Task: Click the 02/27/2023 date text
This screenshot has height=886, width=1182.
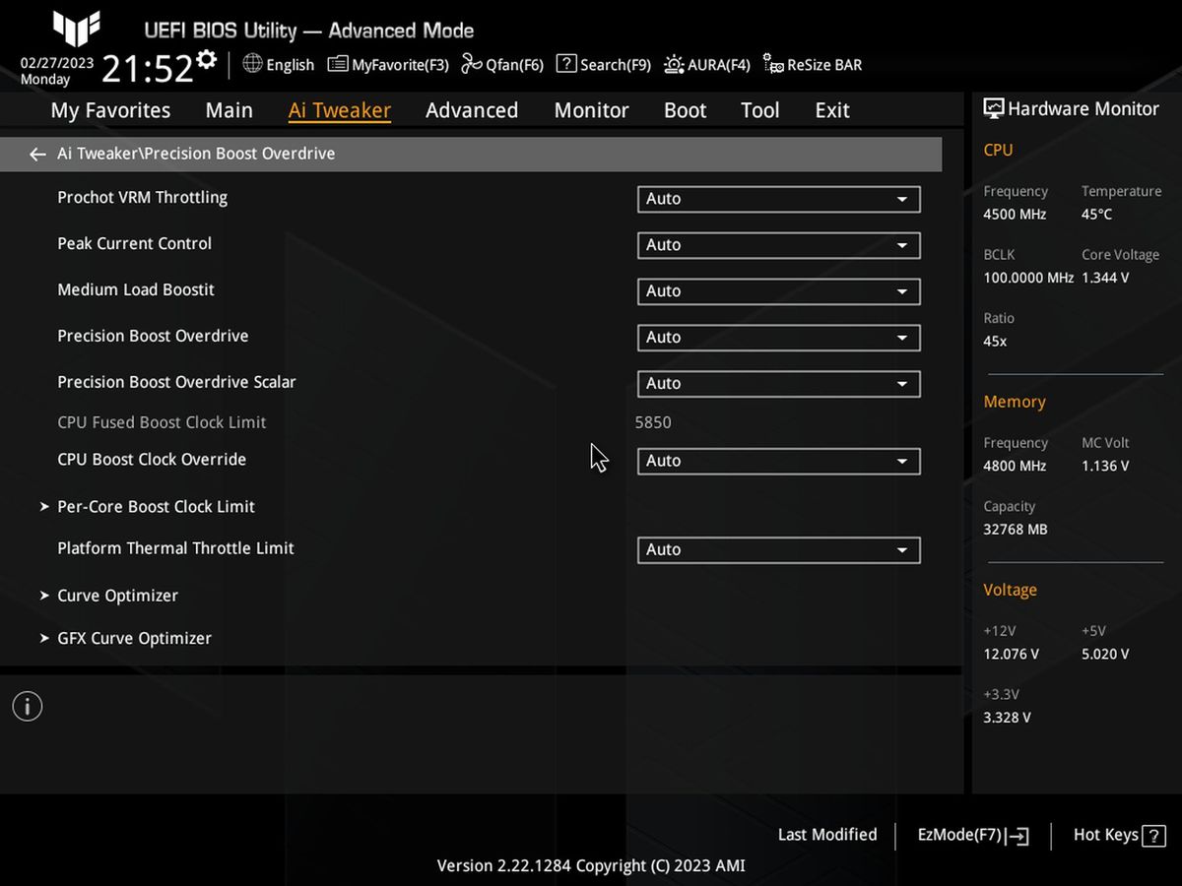Action: click(57, 62)
